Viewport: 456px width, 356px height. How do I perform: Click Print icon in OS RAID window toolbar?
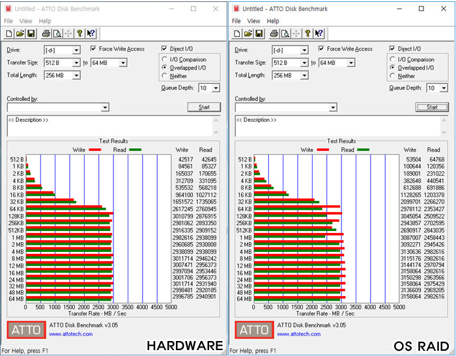(274, 34)
